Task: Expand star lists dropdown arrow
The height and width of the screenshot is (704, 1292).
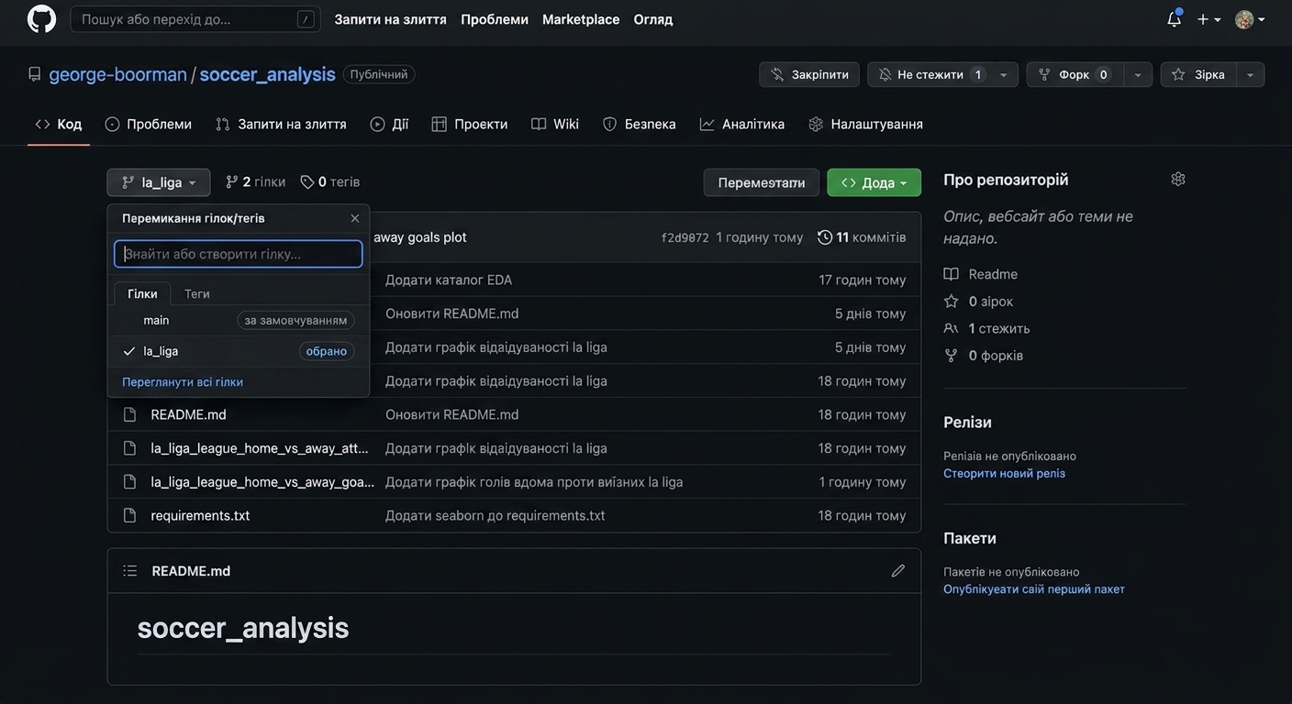Action: (x=1251, y=74)
